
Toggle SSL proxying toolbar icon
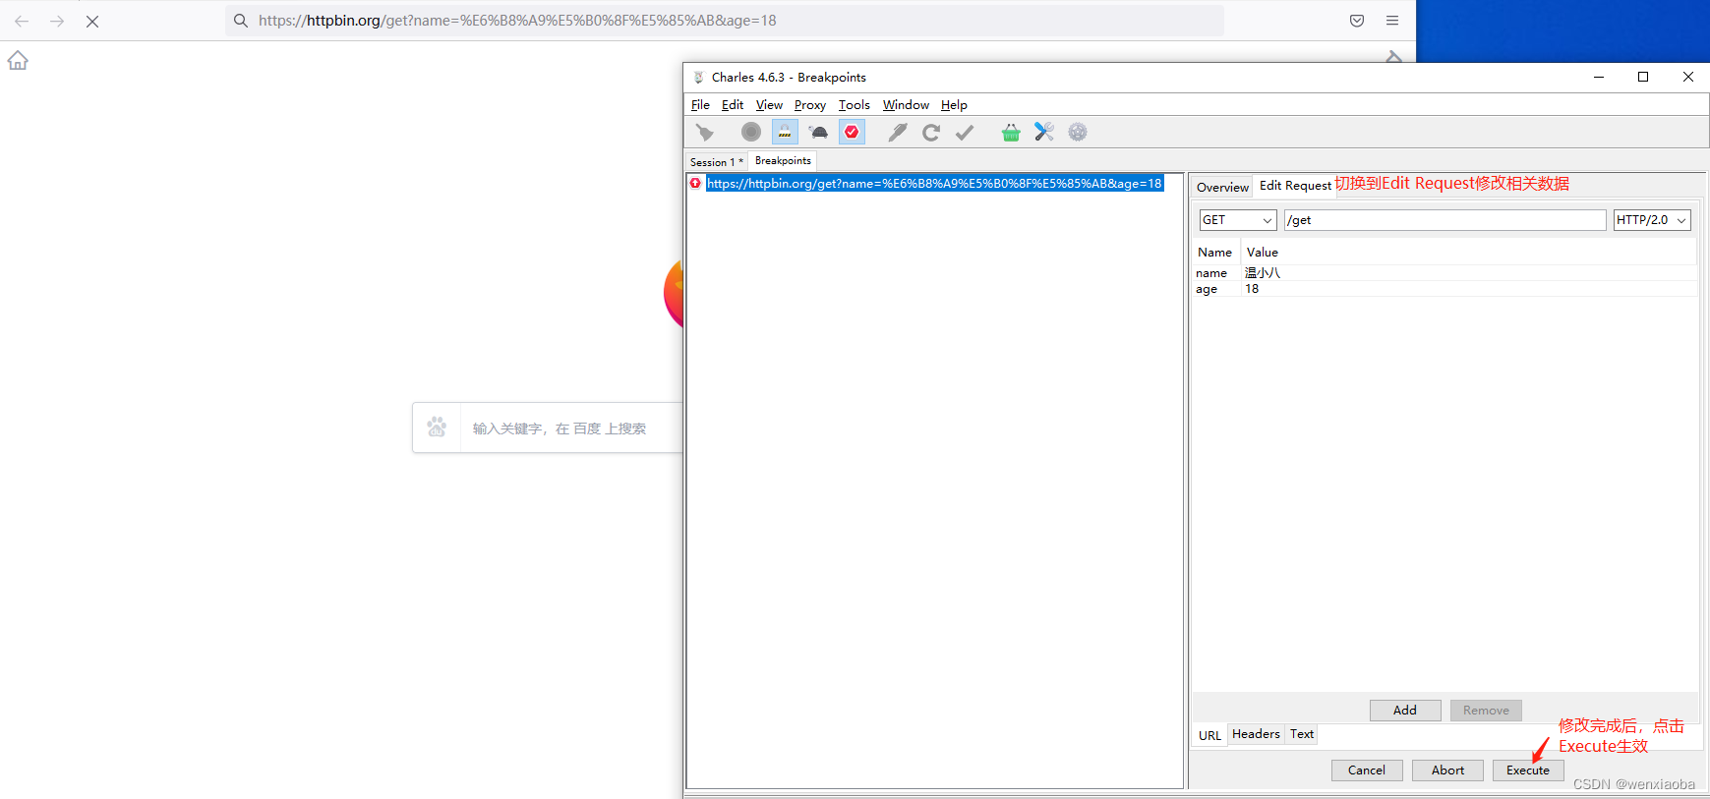[785, 132]
